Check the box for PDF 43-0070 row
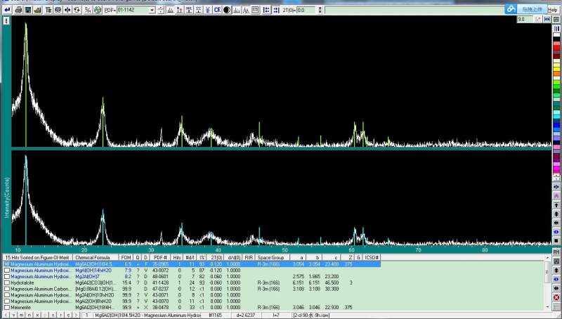 tap(7, 301)
